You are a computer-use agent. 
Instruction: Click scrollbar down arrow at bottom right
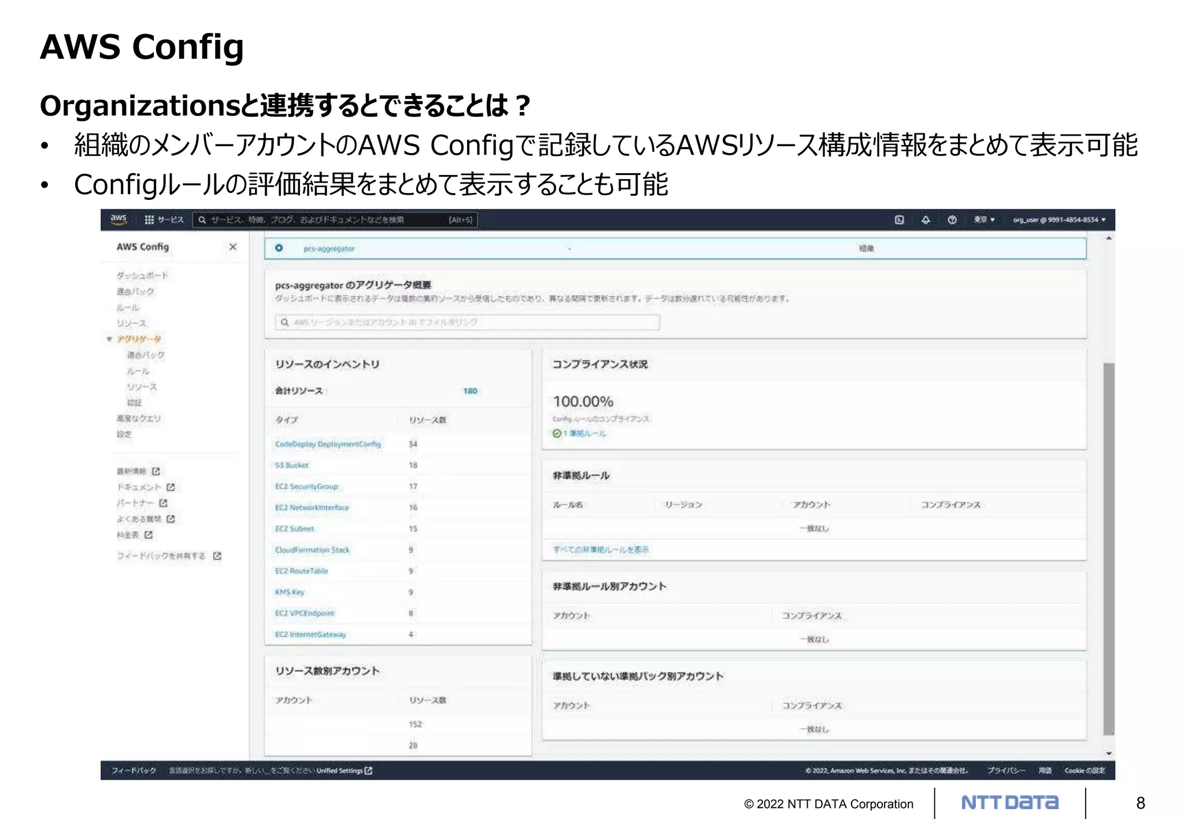point(1109,753)
